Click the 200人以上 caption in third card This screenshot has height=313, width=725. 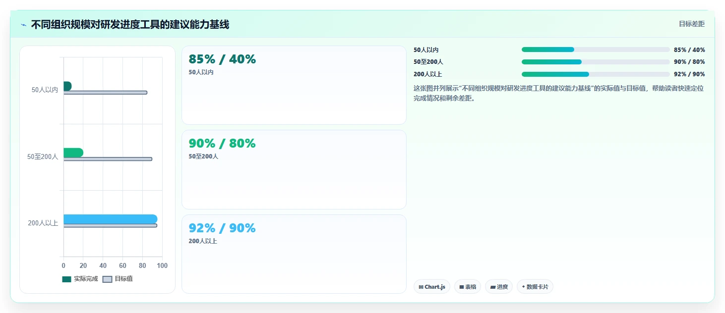pos(203,241)
